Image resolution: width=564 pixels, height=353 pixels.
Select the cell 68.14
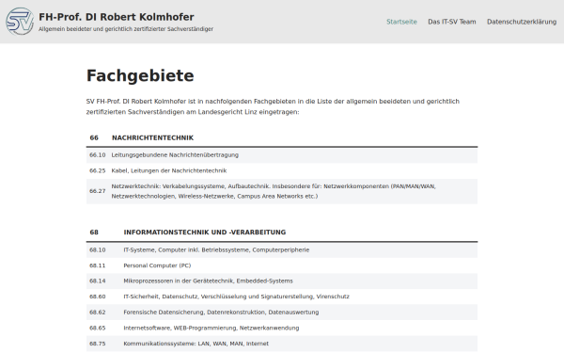(x=98, y=281)
